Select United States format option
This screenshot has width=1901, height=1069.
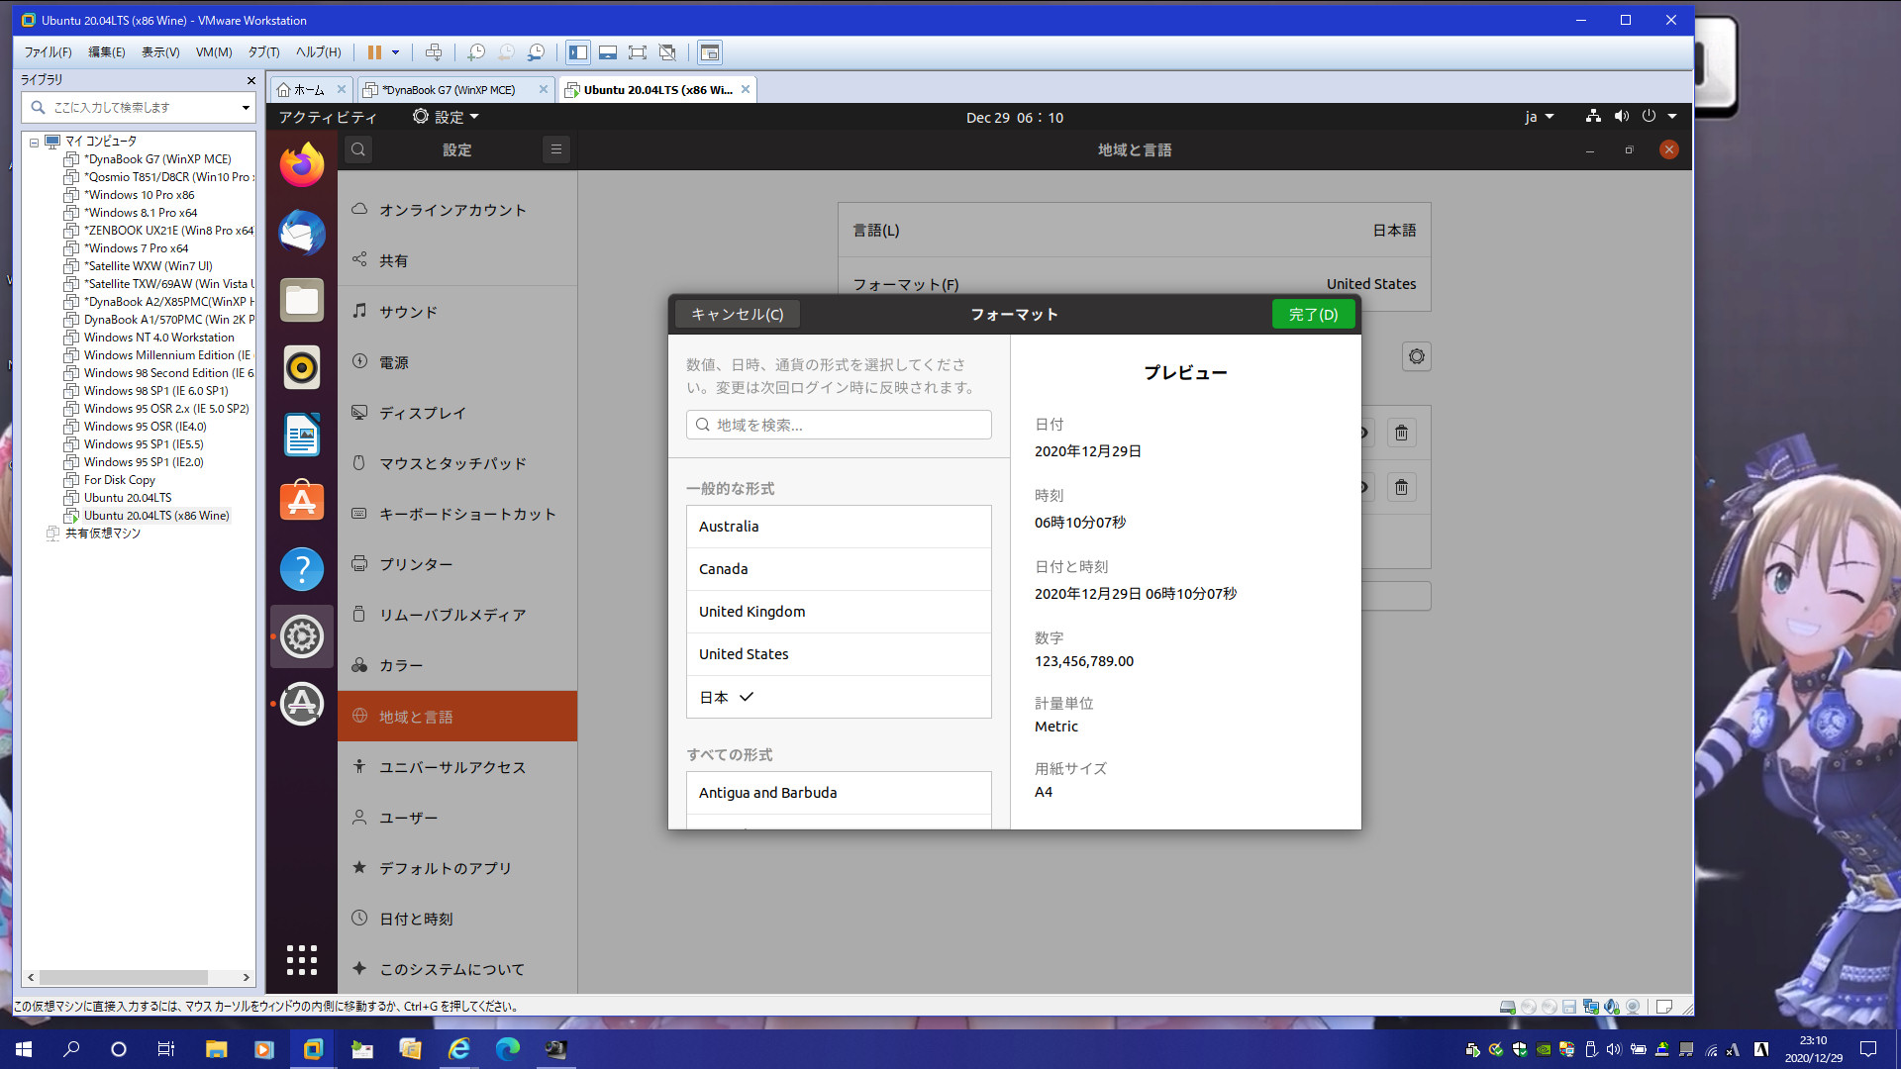839,654
